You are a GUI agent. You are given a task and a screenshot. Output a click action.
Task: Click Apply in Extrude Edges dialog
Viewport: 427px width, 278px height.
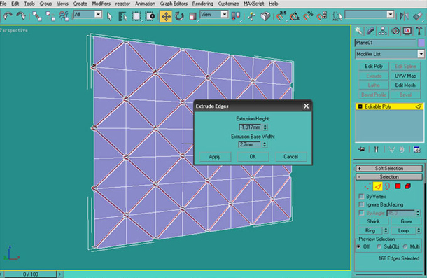[215, 157]
